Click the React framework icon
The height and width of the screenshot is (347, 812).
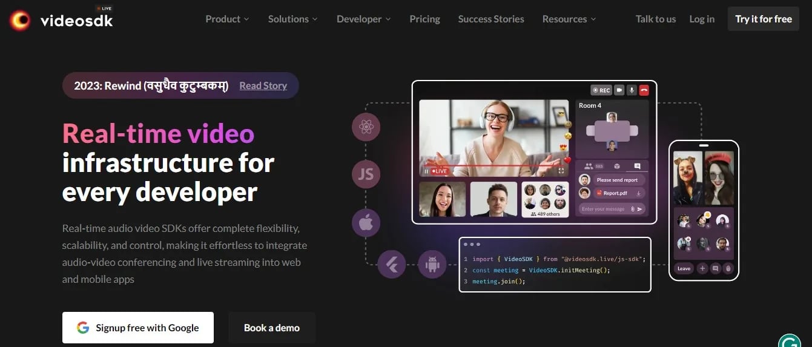click(x=366, y=127)
